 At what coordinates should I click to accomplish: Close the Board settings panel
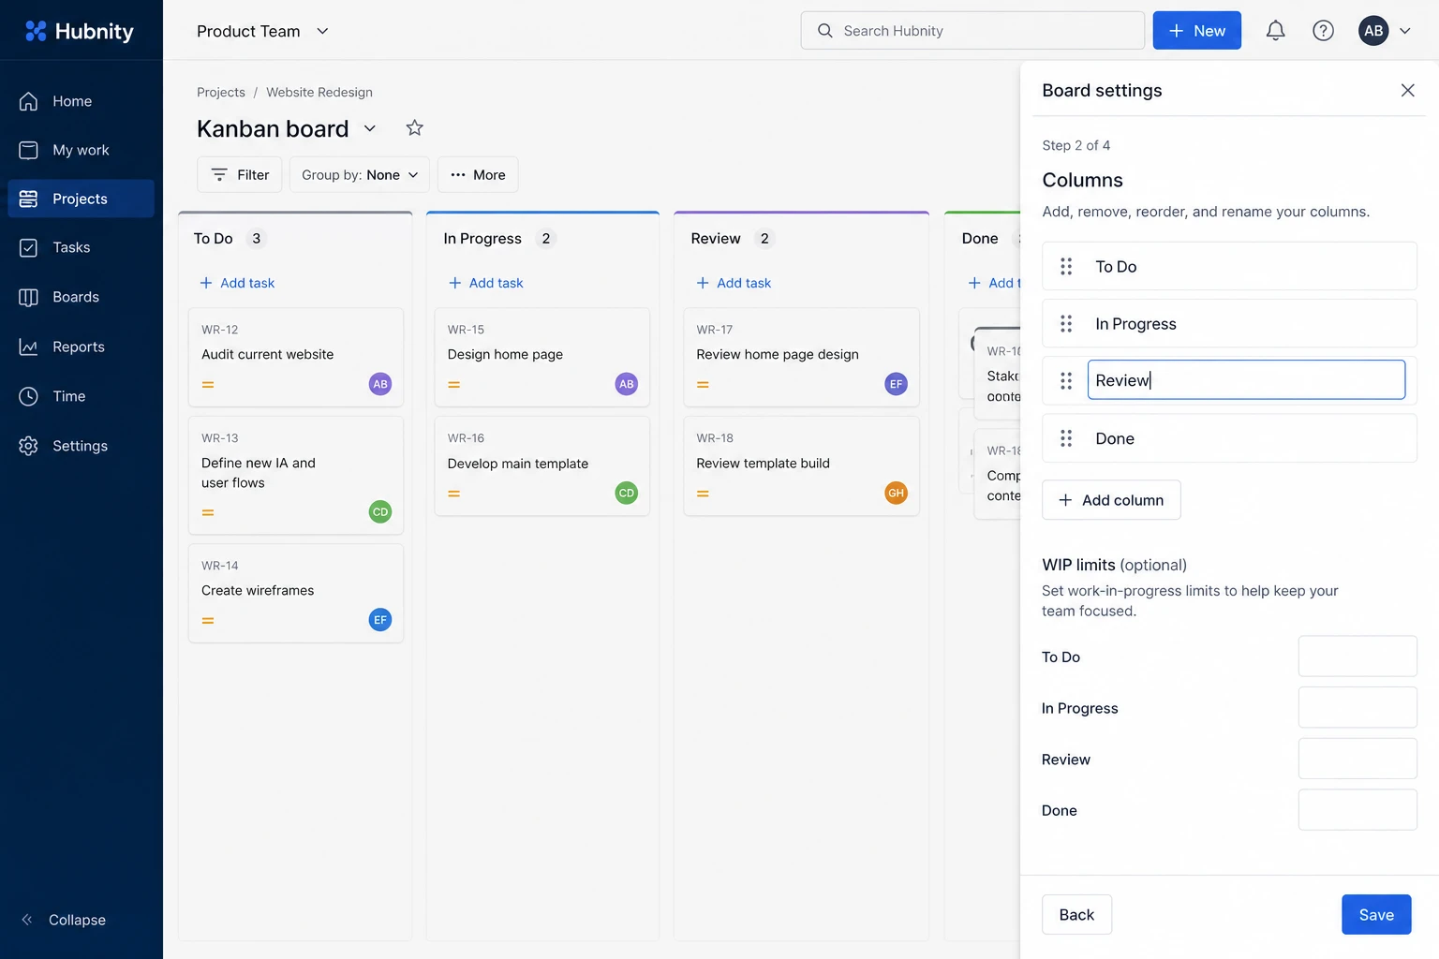click(1407, 90)
